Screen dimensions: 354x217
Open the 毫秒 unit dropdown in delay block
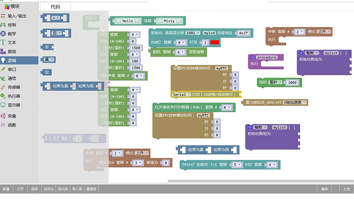coord(275,82)
